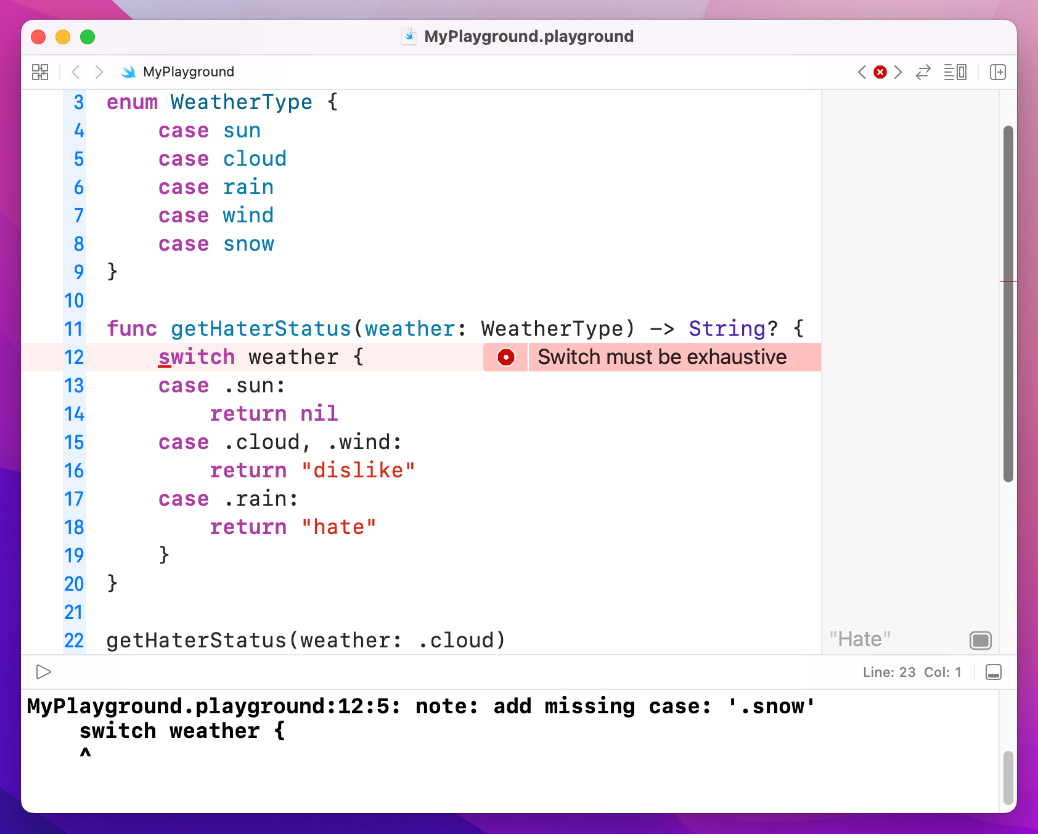Click the Swift bird icon in the jump bar
Screen dimensions: 1038x834
click(128, 71)
